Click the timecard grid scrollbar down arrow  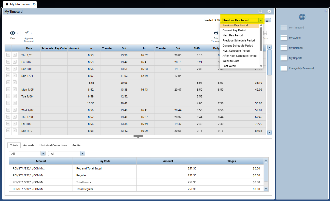(x=270, y=133)
